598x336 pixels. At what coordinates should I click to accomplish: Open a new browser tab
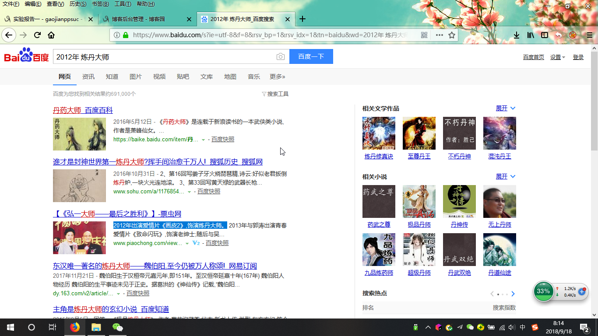[302, 19]
